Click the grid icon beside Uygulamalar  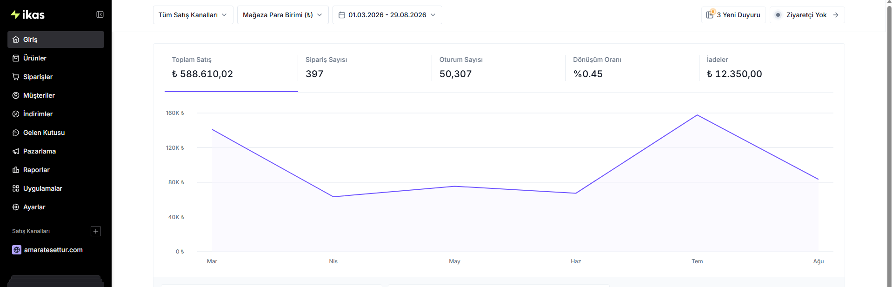16,188
